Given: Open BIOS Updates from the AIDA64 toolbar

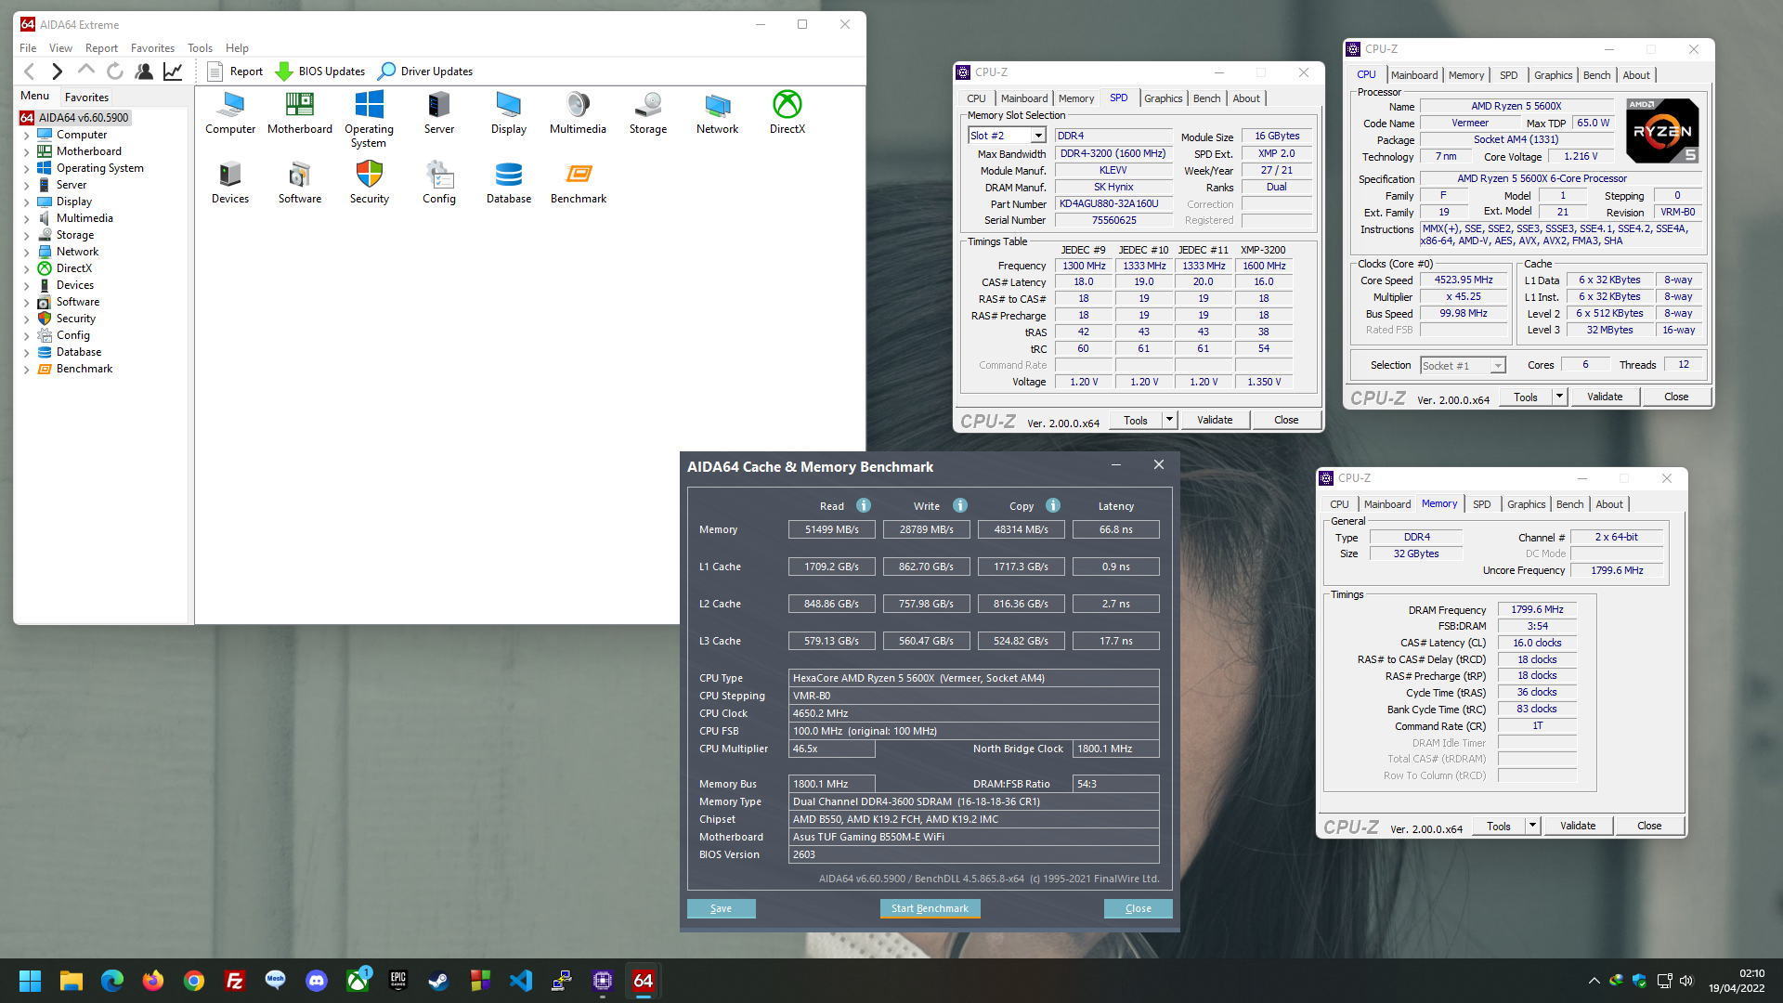Looking at the screenshot, I should point(320,72).
